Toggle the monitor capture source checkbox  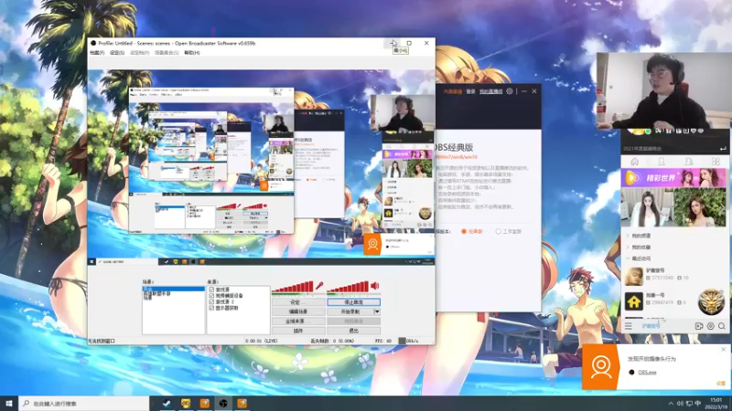point(211,308)
